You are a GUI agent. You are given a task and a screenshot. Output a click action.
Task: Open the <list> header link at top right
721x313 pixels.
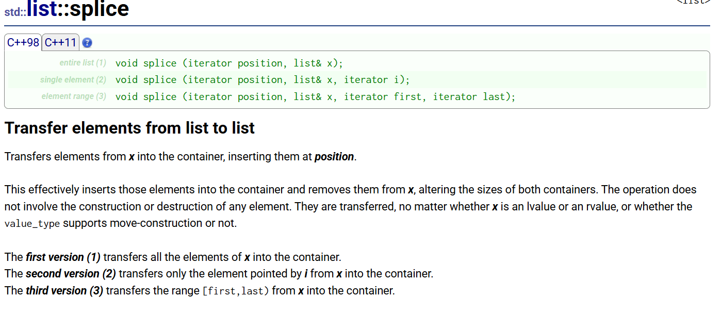[693, 2]
